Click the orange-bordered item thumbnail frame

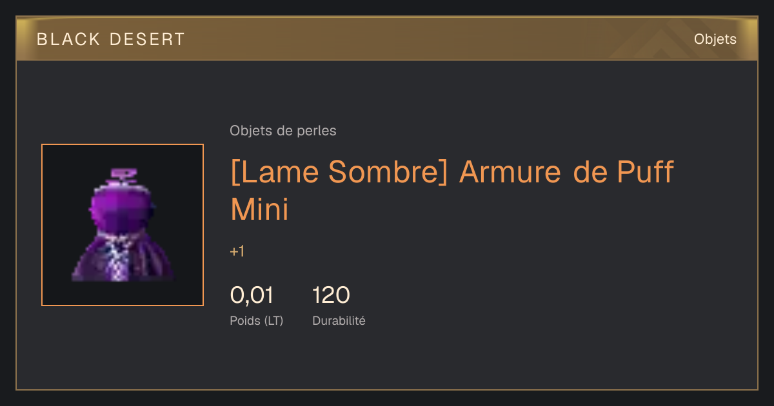(x=123, y=225)
